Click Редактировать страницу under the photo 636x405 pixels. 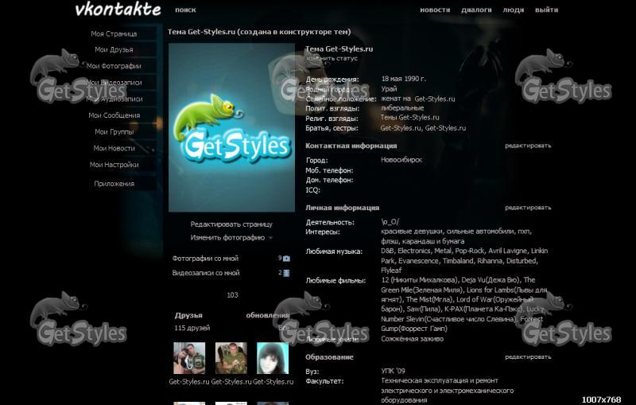click(x=231, y=224)
